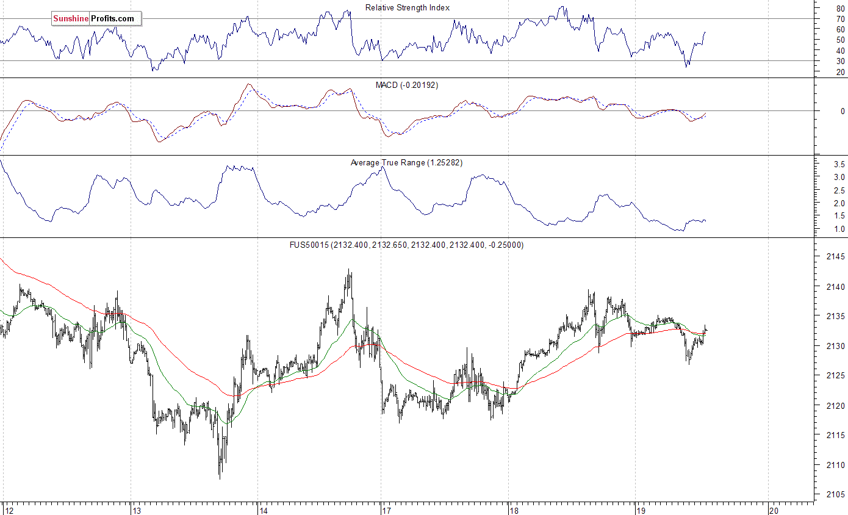Screen dimensions: 848x515
Task: Click the 2135 price axis label
Action: coord(835,316)
